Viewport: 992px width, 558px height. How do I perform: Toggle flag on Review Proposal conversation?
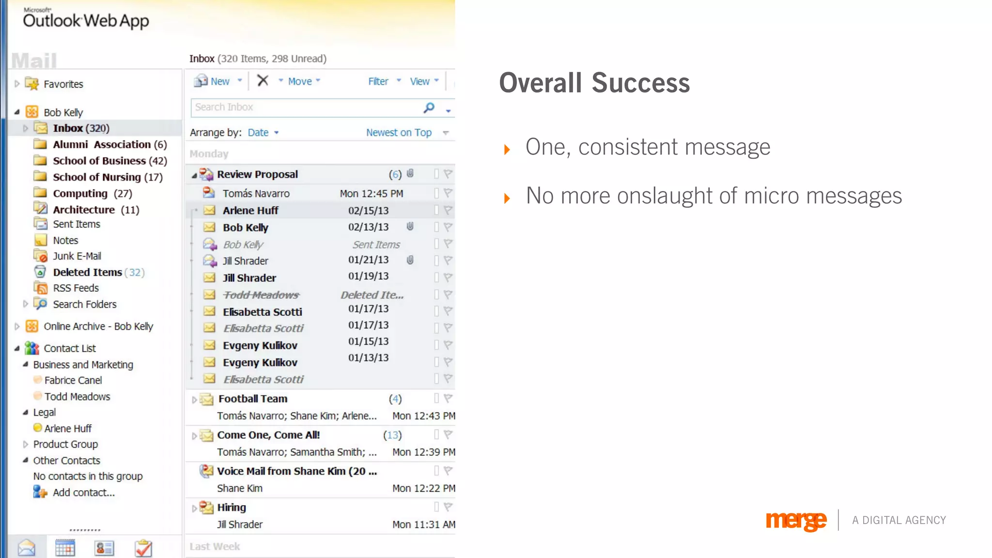pyautogui.click(x=448, y=173)
